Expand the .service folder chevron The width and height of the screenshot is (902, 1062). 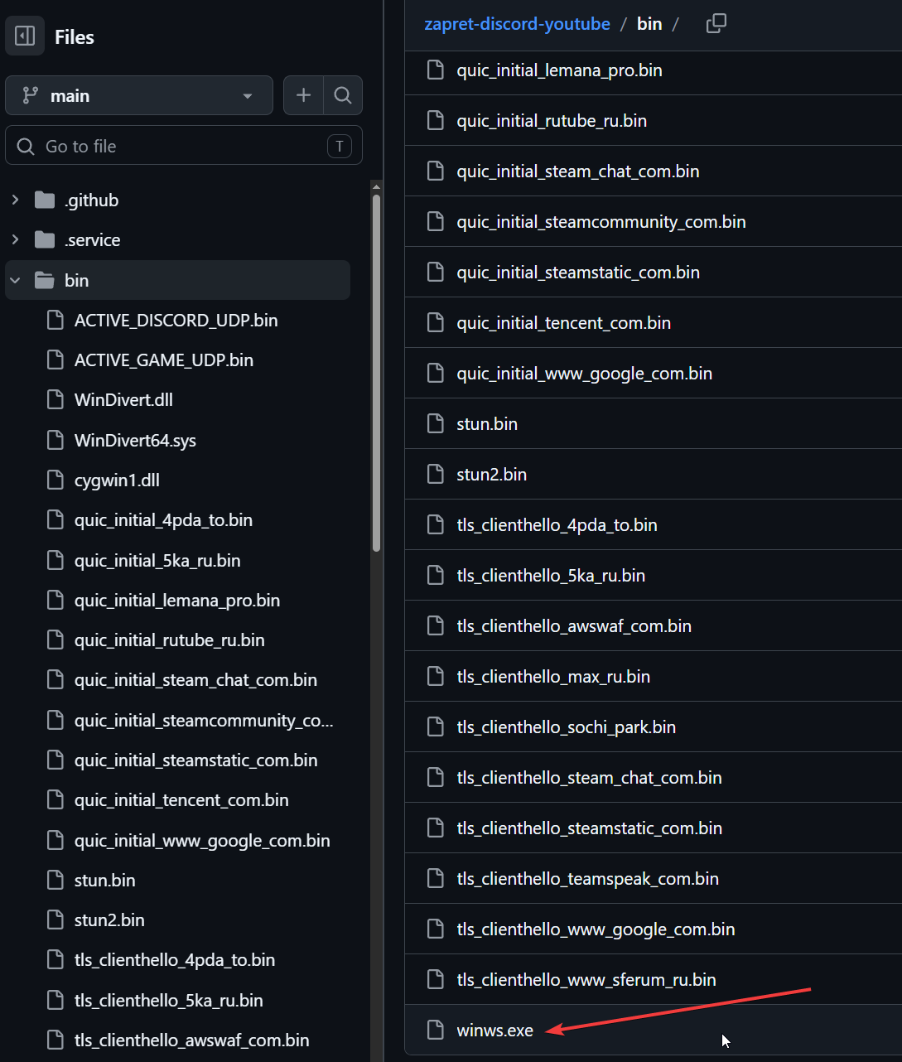point(15,239)
